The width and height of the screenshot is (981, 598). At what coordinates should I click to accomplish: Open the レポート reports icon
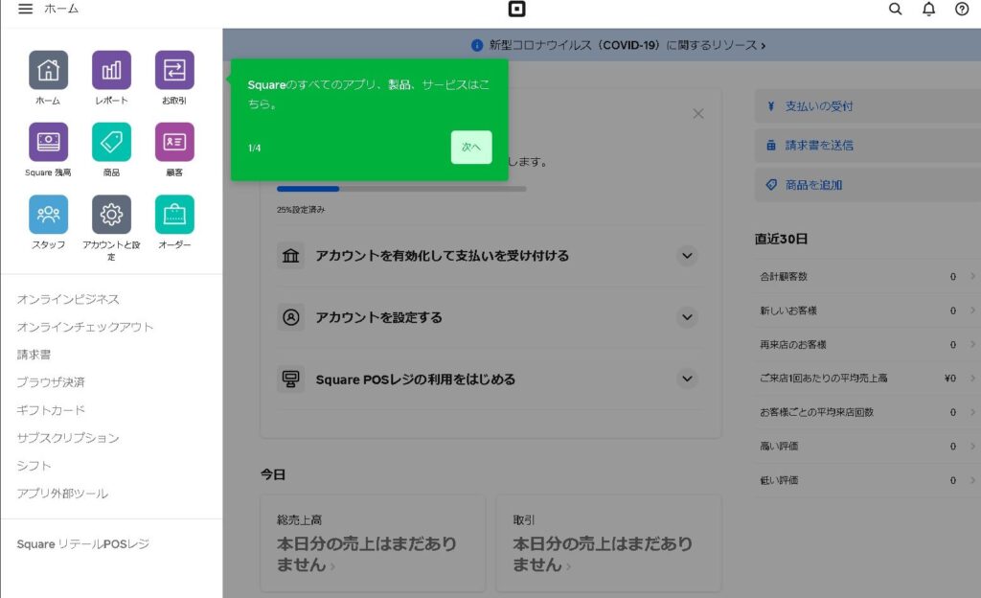click(111, 70)
